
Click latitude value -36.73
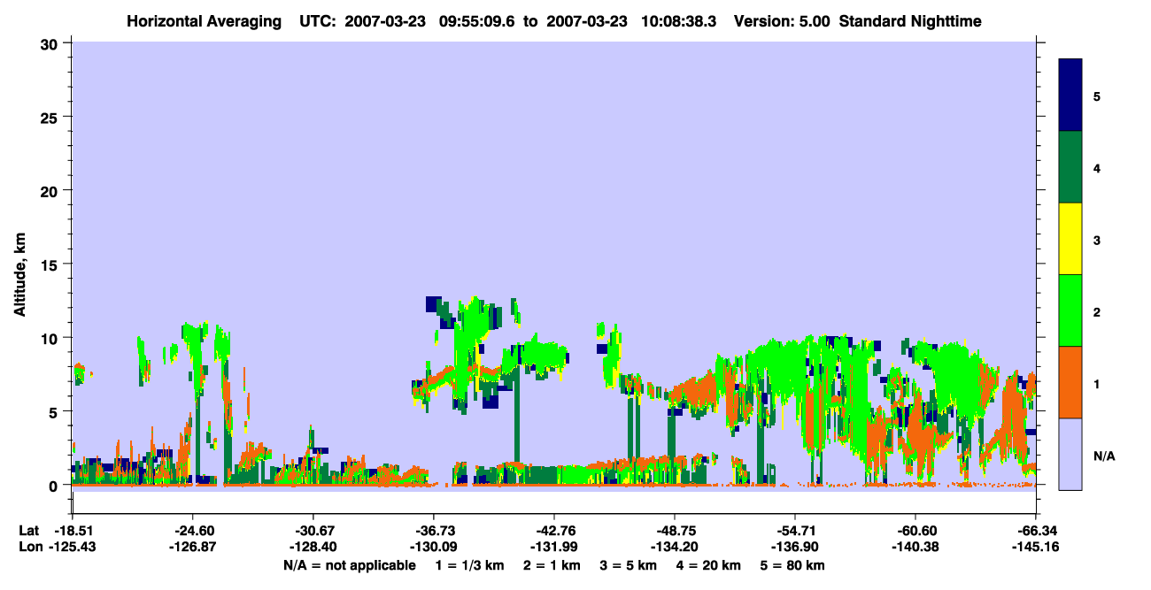pyautogui.click(x=434, y=531)
